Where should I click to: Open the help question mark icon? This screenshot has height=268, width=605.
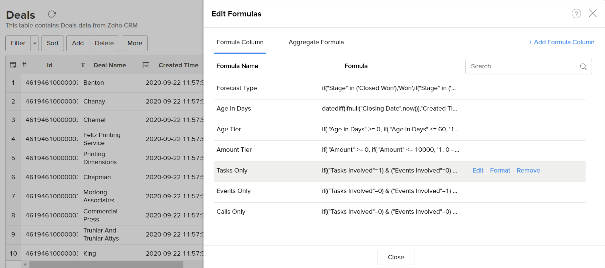click(576, 14)
